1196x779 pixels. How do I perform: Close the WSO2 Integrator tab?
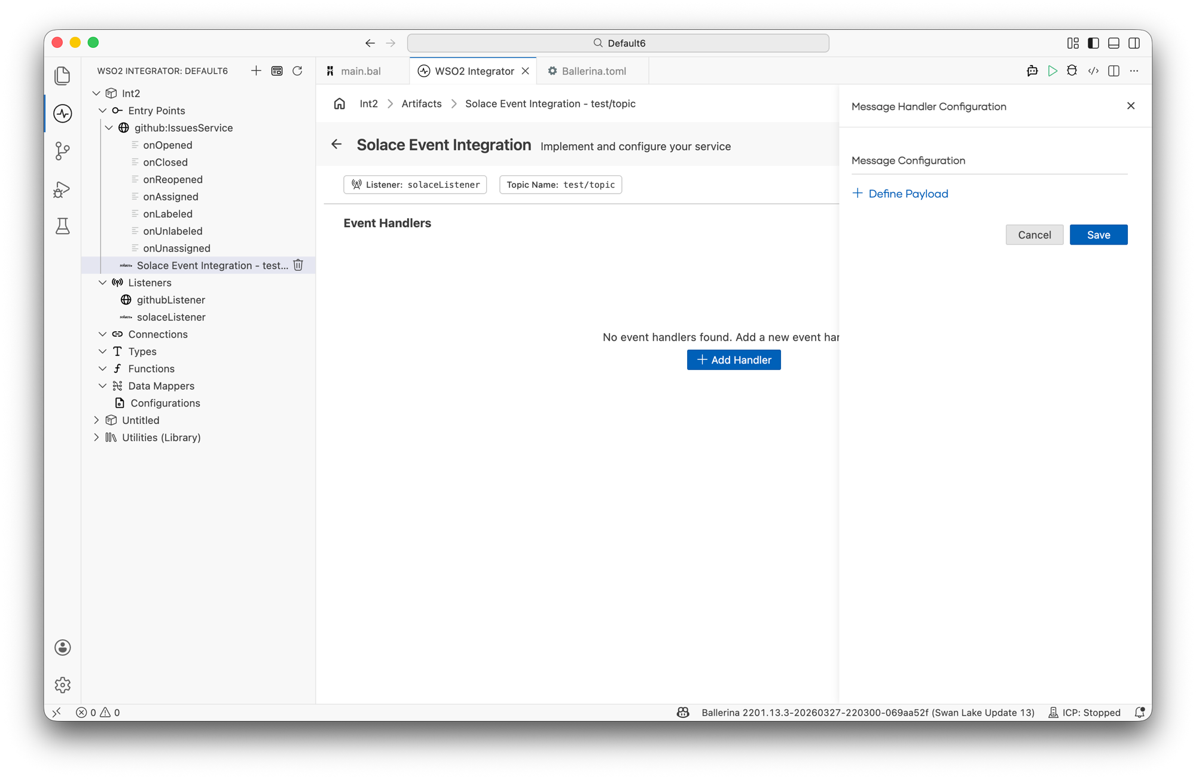click(525, 71)
